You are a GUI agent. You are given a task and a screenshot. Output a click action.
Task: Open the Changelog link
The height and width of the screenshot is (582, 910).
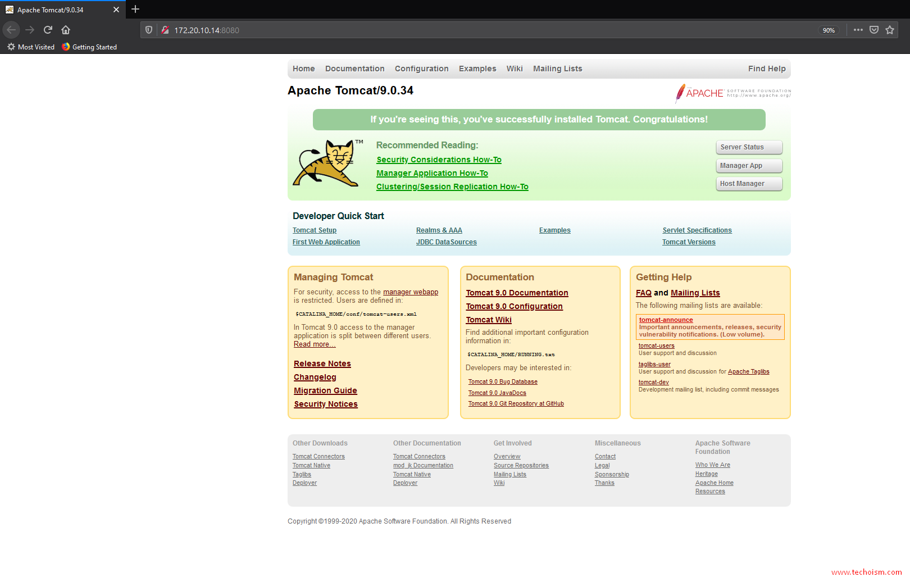tap(315, 378)
